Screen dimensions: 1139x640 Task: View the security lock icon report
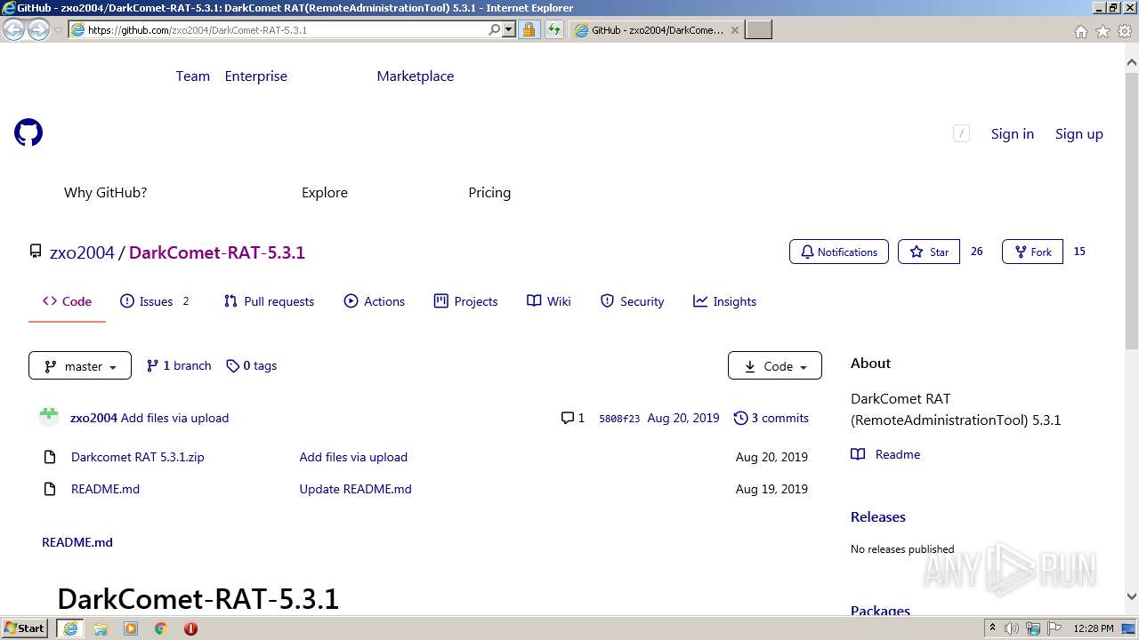(x=529, y=29)
